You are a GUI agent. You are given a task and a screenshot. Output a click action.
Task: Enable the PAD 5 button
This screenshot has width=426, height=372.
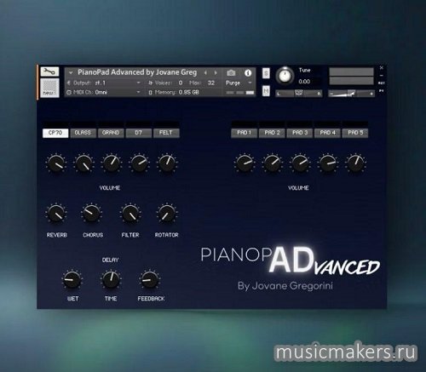[x=355, y=133]
